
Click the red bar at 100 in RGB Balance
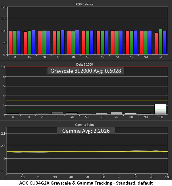pyautogui.click(x=157, y=44)
